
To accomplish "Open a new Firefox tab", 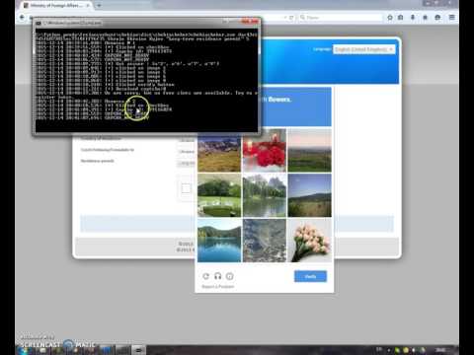I will coord(99,5).
